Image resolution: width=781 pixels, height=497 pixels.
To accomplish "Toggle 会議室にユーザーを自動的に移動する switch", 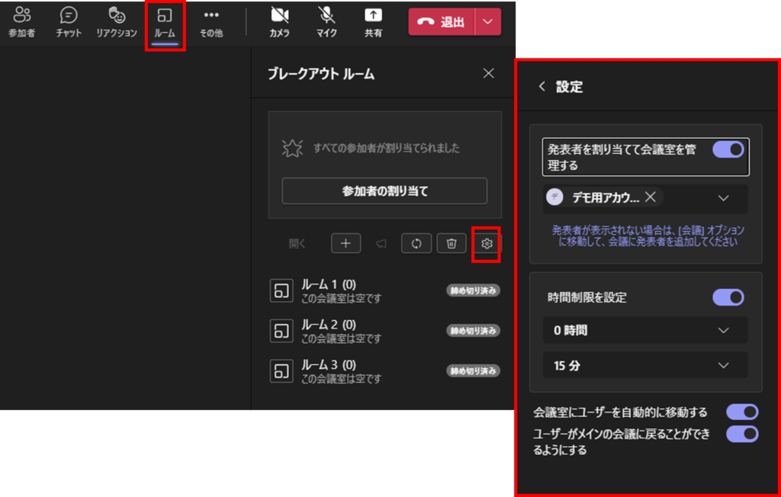I will [741, 412].
